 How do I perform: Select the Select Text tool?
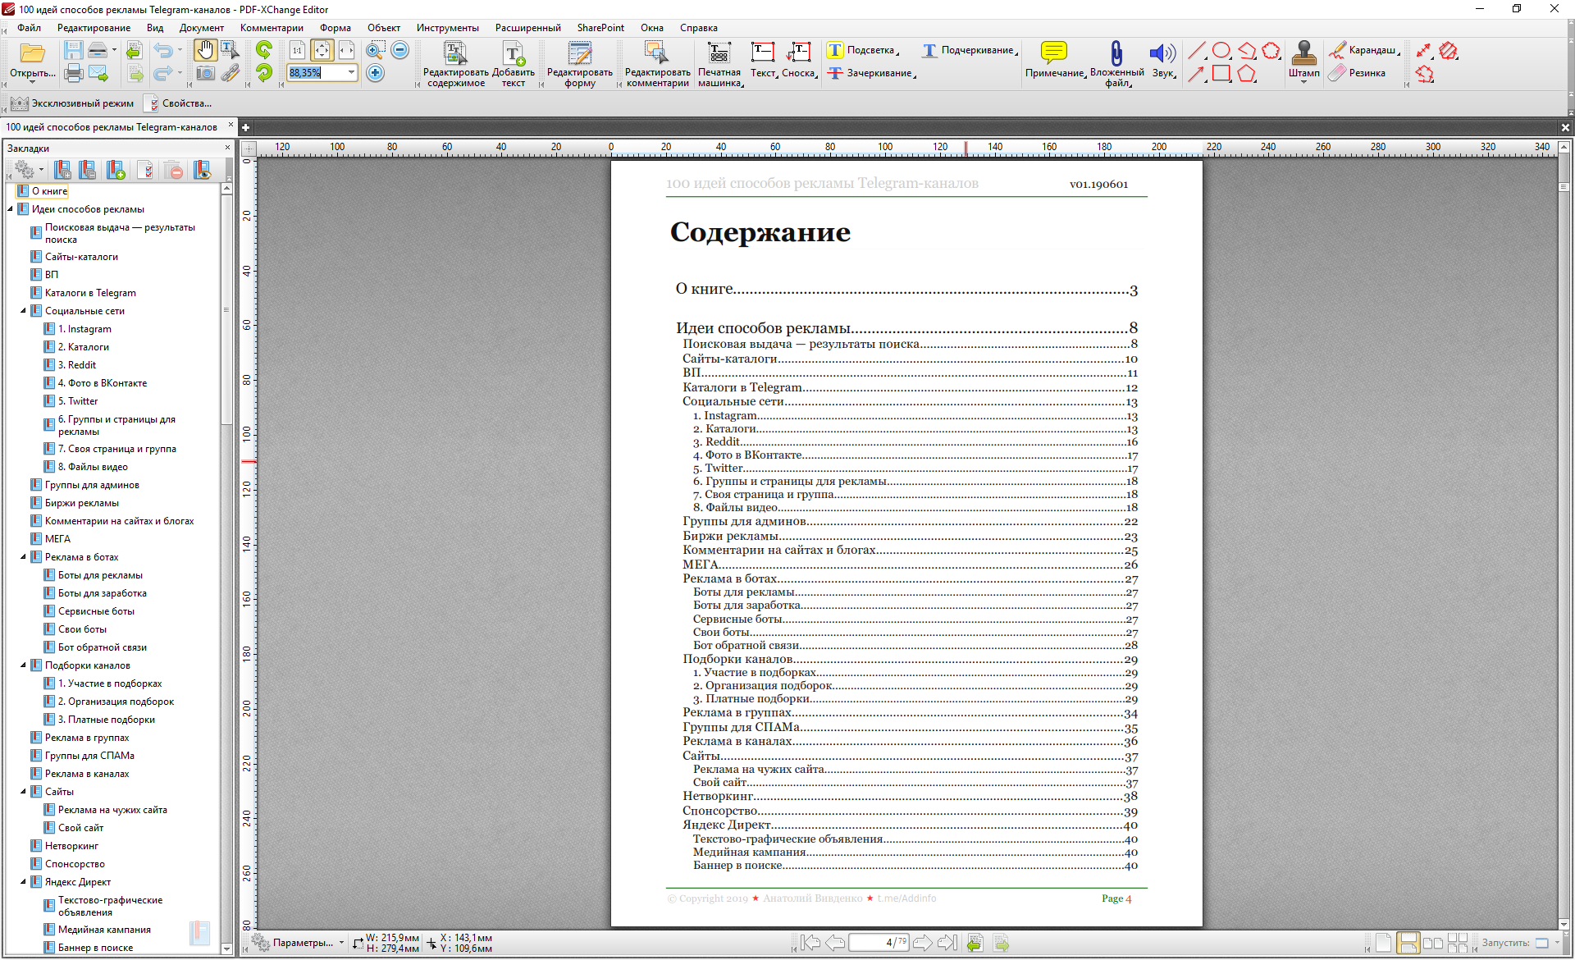230,51
